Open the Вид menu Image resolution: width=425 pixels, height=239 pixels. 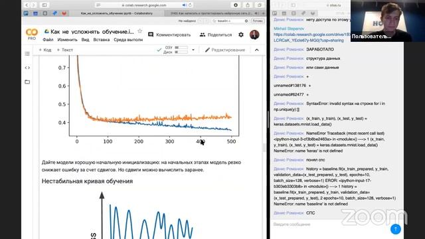pyautogui.click(x=85, y=40)
